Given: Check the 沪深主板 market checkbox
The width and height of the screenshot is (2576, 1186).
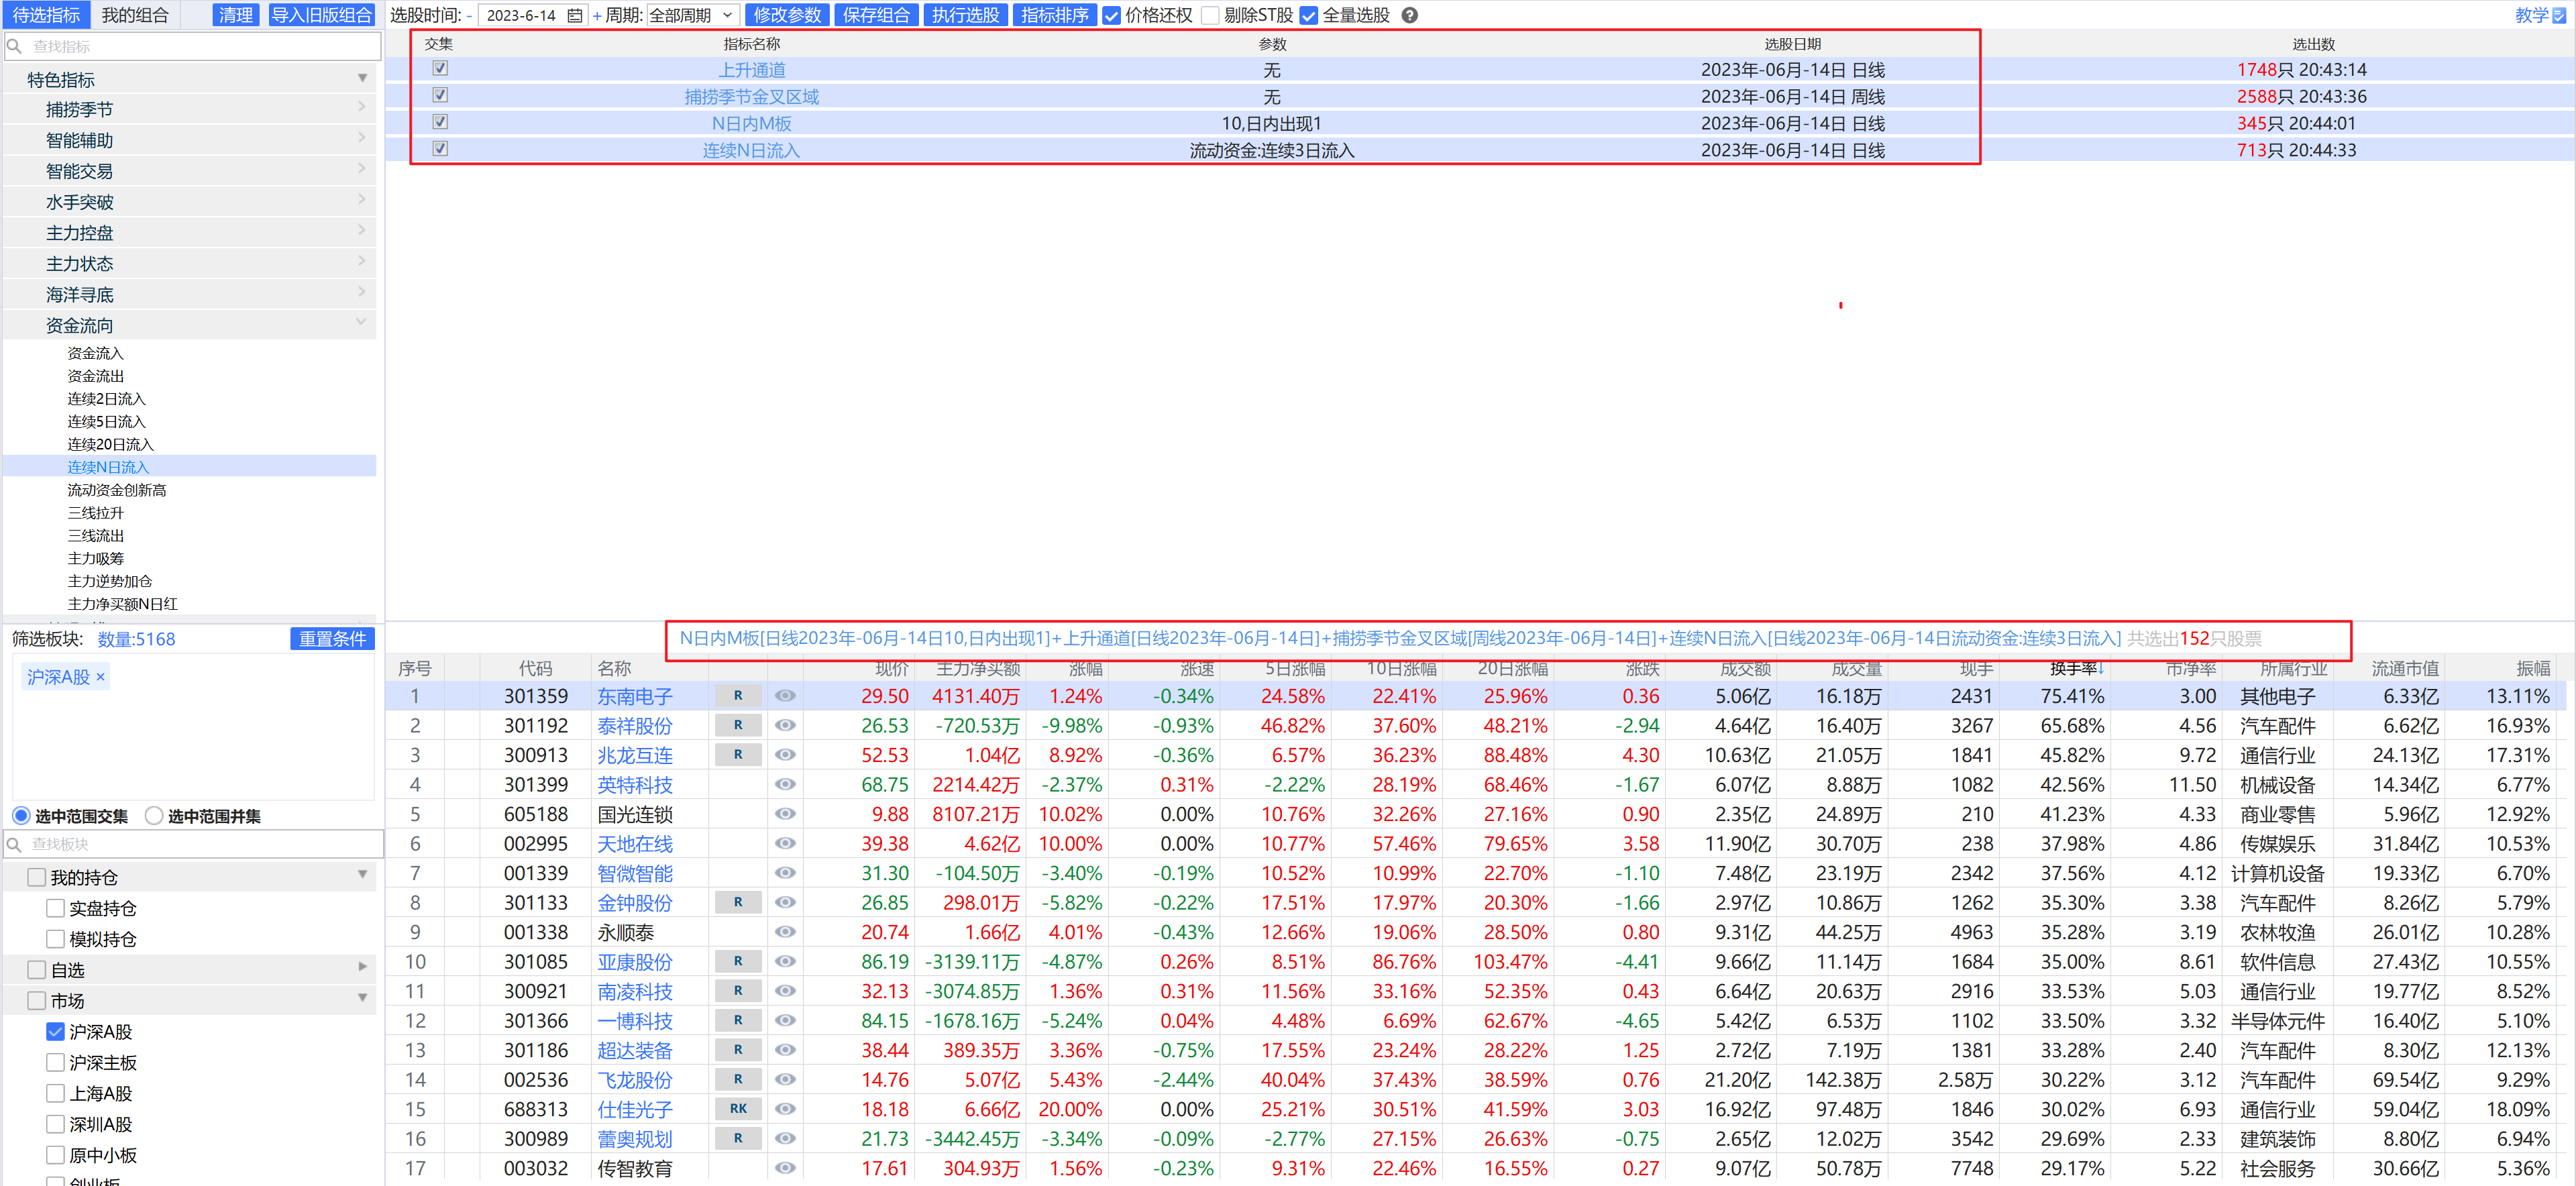Looking at the screenshot, I should click(x=56, y=1062).
